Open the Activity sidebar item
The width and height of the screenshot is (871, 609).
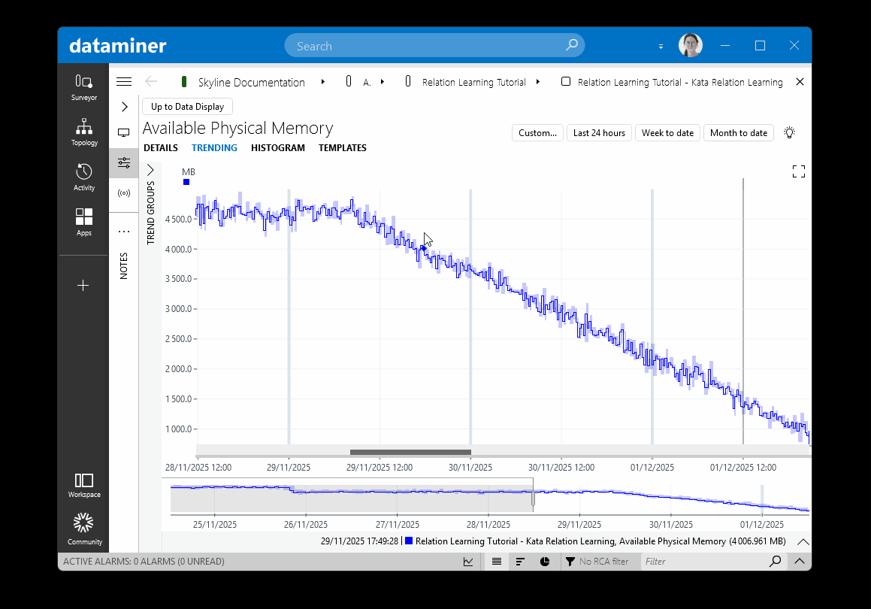click(x=84, y=177)
